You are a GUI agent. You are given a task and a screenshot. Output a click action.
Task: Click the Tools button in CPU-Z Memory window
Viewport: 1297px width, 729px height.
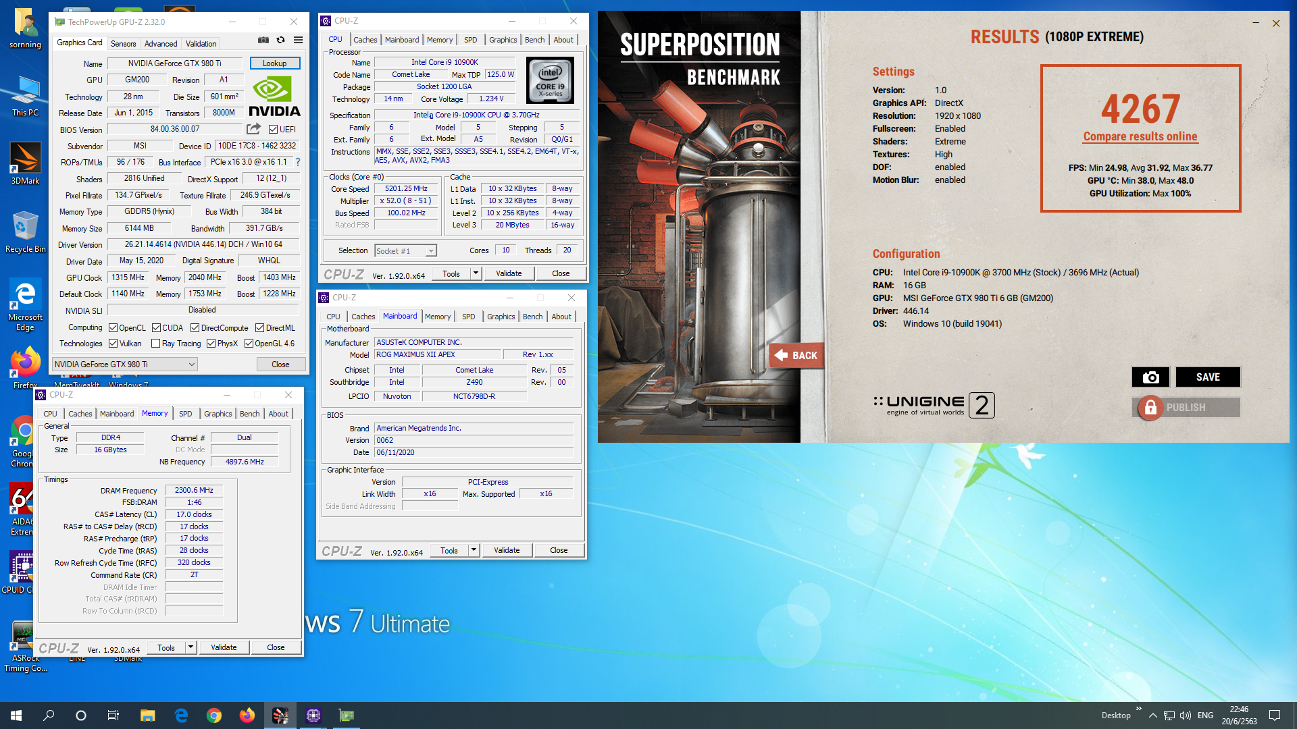click(x=166, y=647)
